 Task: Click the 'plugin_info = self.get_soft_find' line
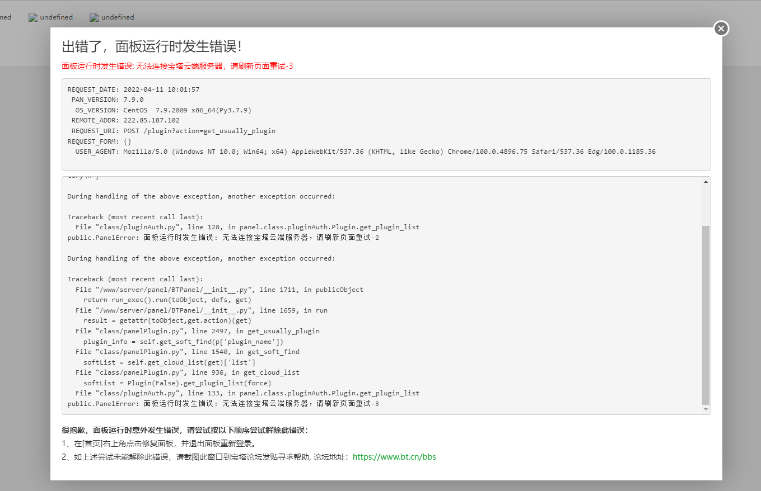pos(183,341)
